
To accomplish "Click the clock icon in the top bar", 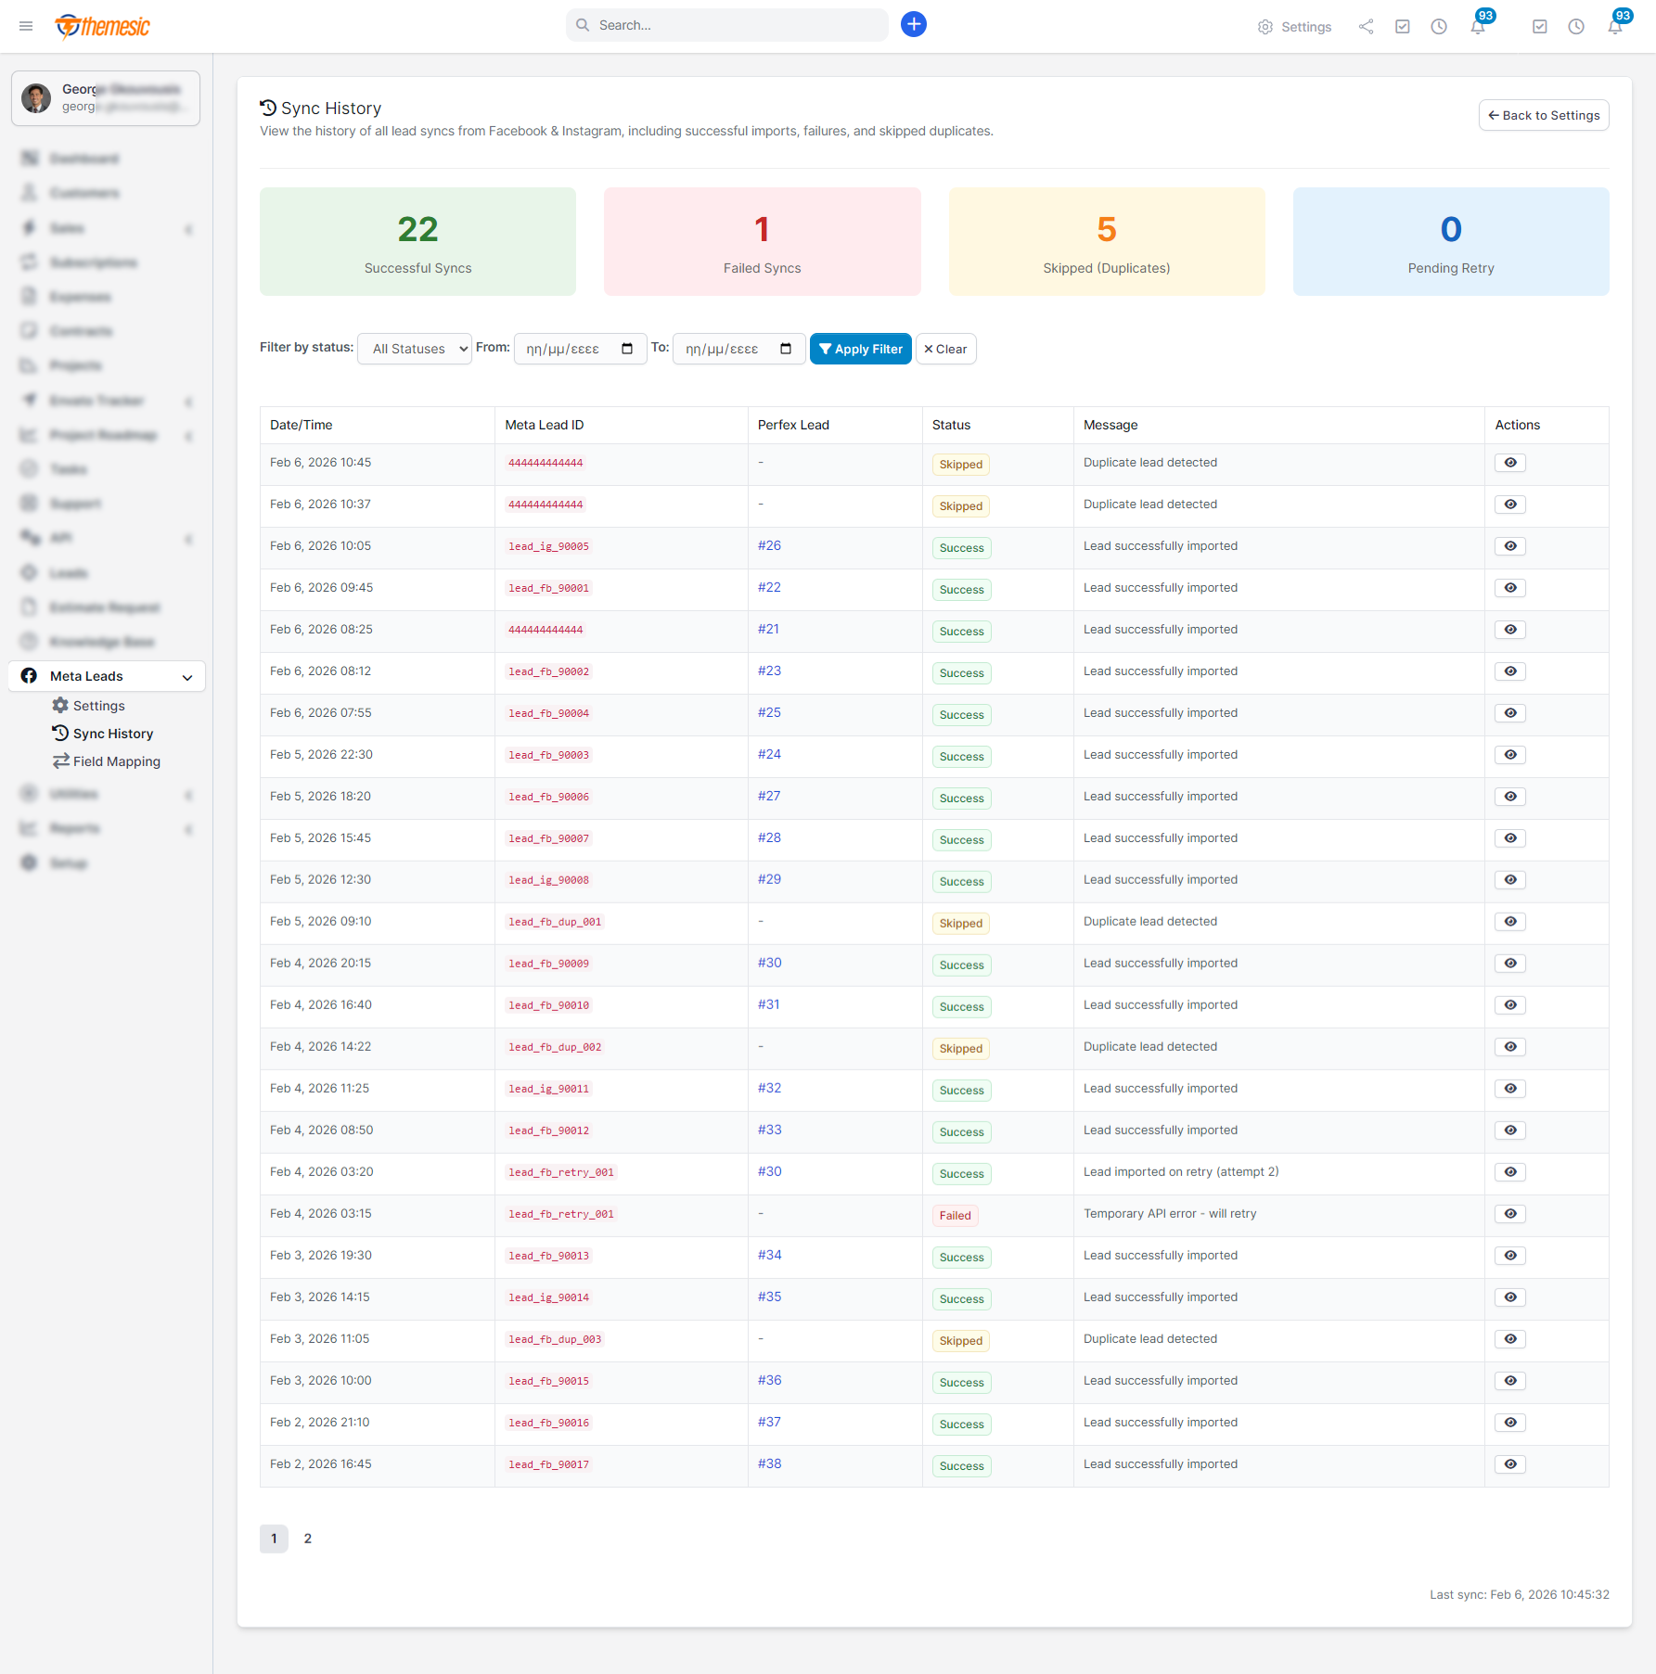I will (1440, 27).
